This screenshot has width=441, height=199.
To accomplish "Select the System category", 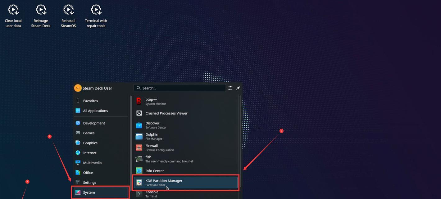I will 101,192.
